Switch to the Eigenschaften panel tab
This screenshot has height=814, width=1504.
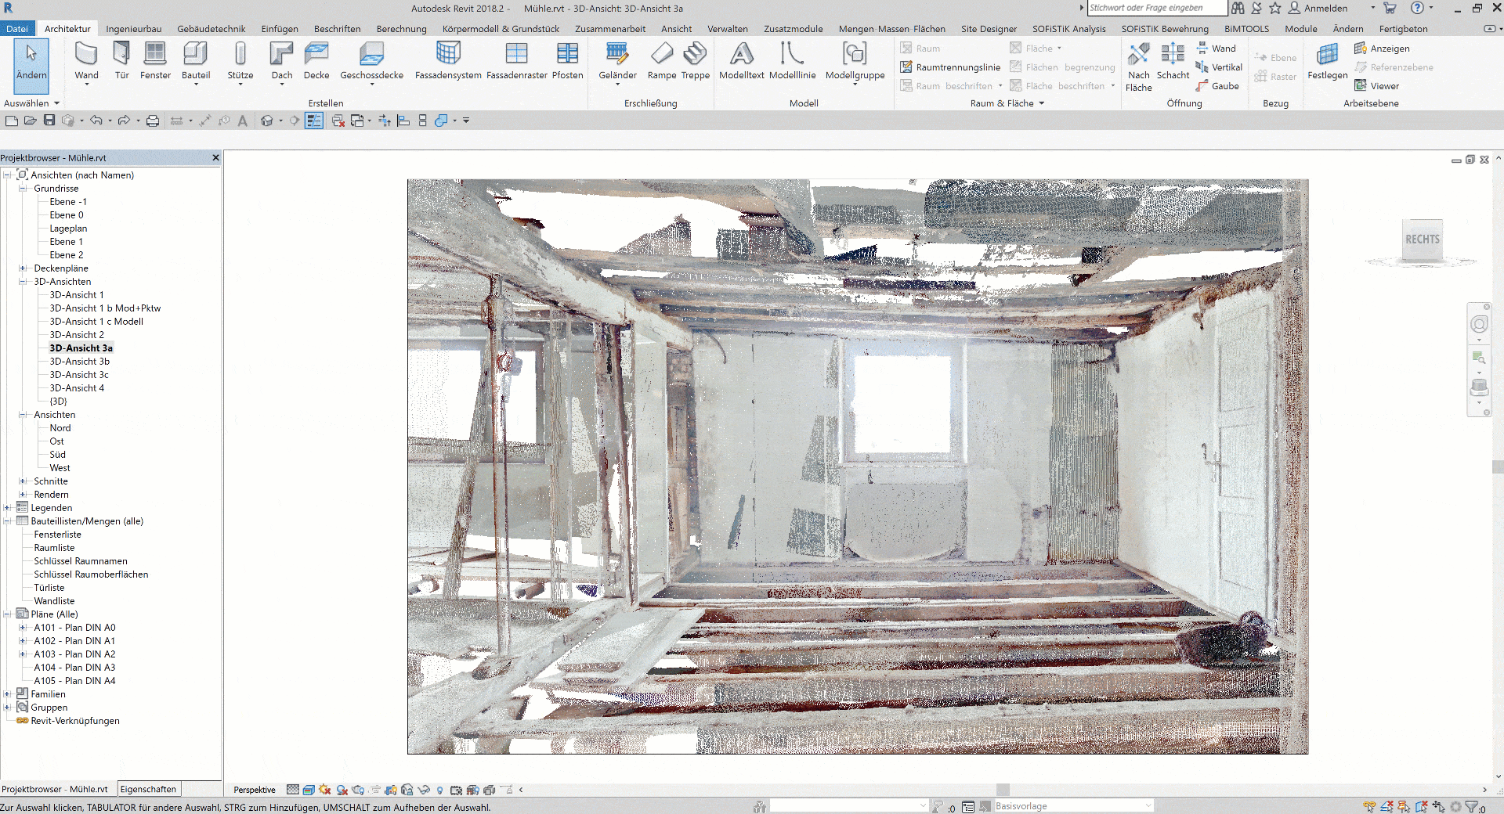click(148, 789)
